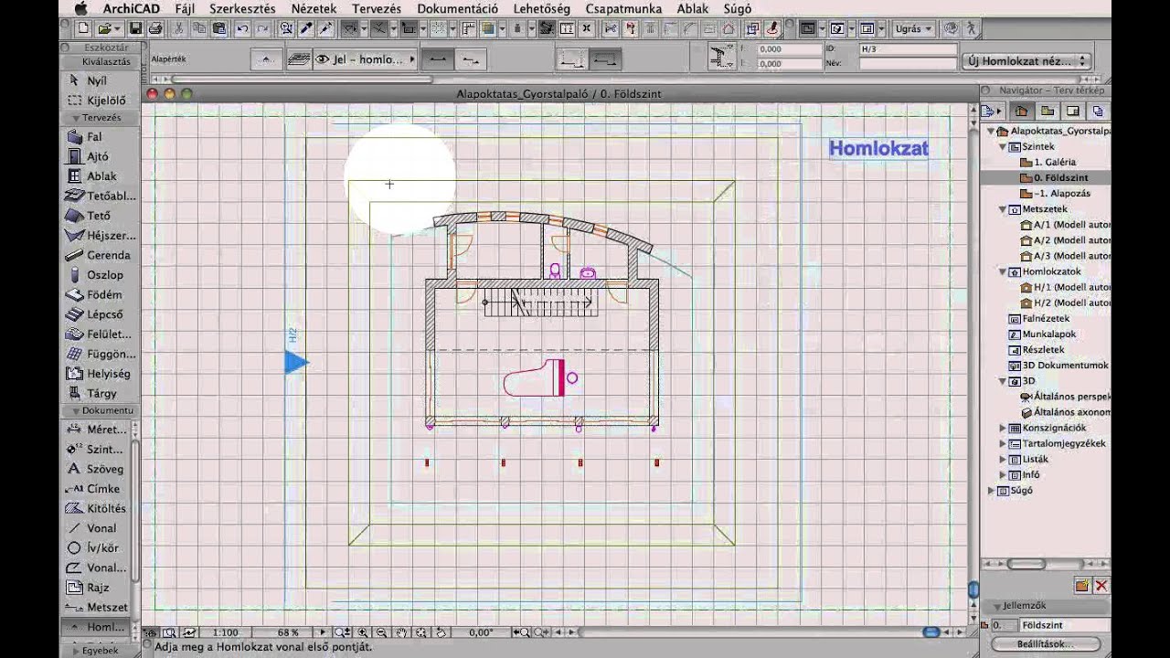Image resolution: width=1170 pixels, height=658 pixels.
Task: Open the Új Homlokzat néz... dropdown
Action: pos(1026,61)
